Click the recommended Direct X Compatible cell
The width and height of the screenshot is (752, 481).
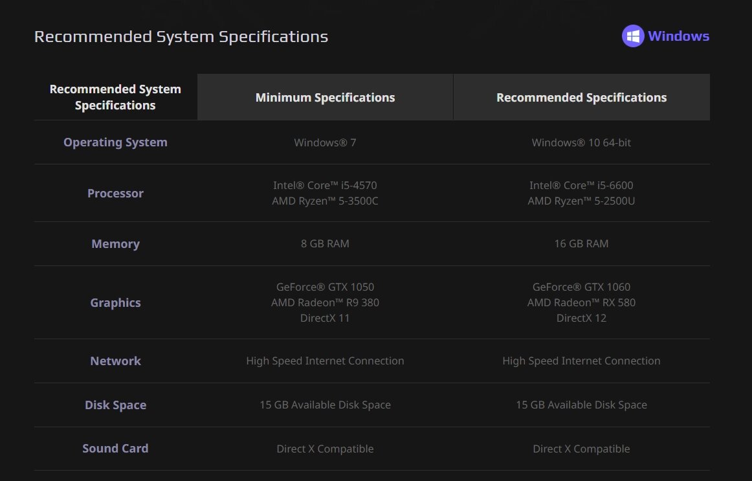(581, 449)
